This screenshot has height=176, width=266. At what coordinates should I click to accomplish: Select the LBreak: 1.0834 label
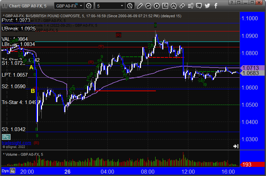(x=18, y=44)
